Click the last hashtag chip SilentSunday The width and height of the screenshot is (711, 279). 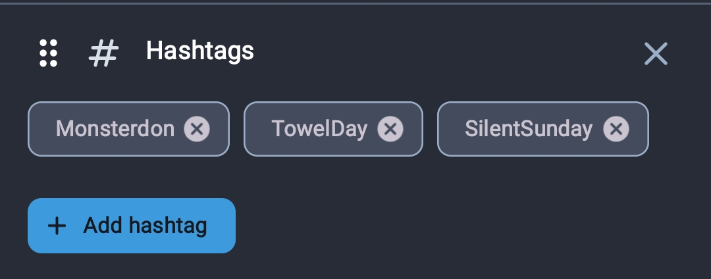[x=542, y=129]
